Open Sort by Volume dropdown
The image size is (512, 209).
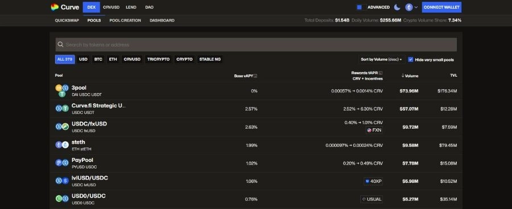click(x=381, y=60)
